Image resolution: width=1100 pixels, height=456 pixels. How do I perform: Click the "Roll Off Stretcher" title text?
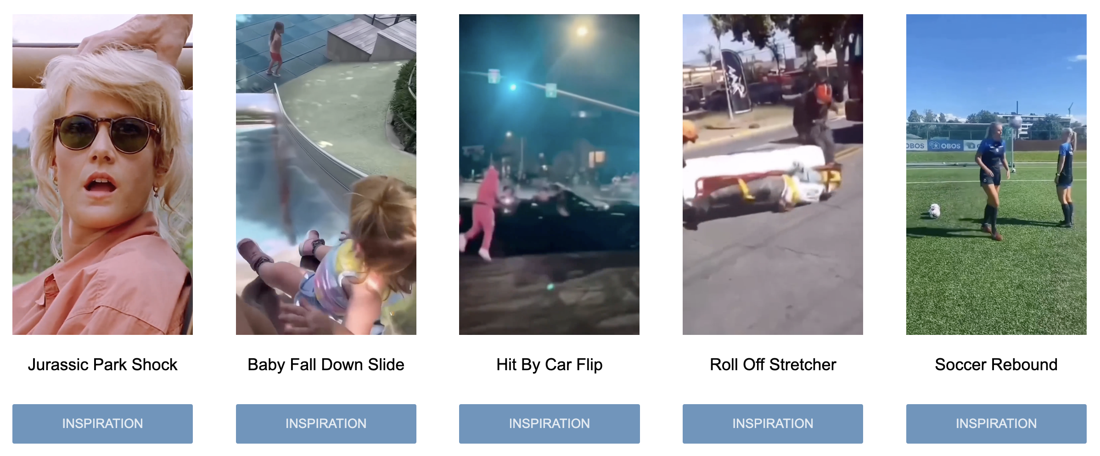(773, 365)
